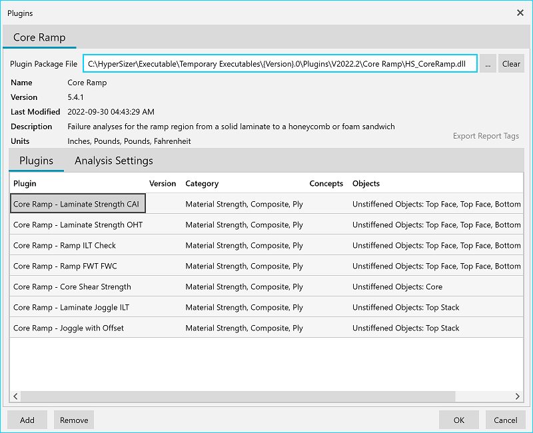Clear the plugin package file path
The height and width of the screenshot is (433, 533).
pyautogui.click(x=511, y=63)
